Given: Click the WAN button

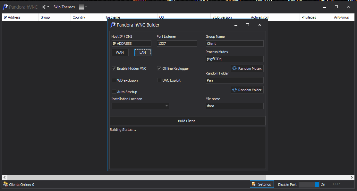Looking at the screenshot, I should point(120,52).
